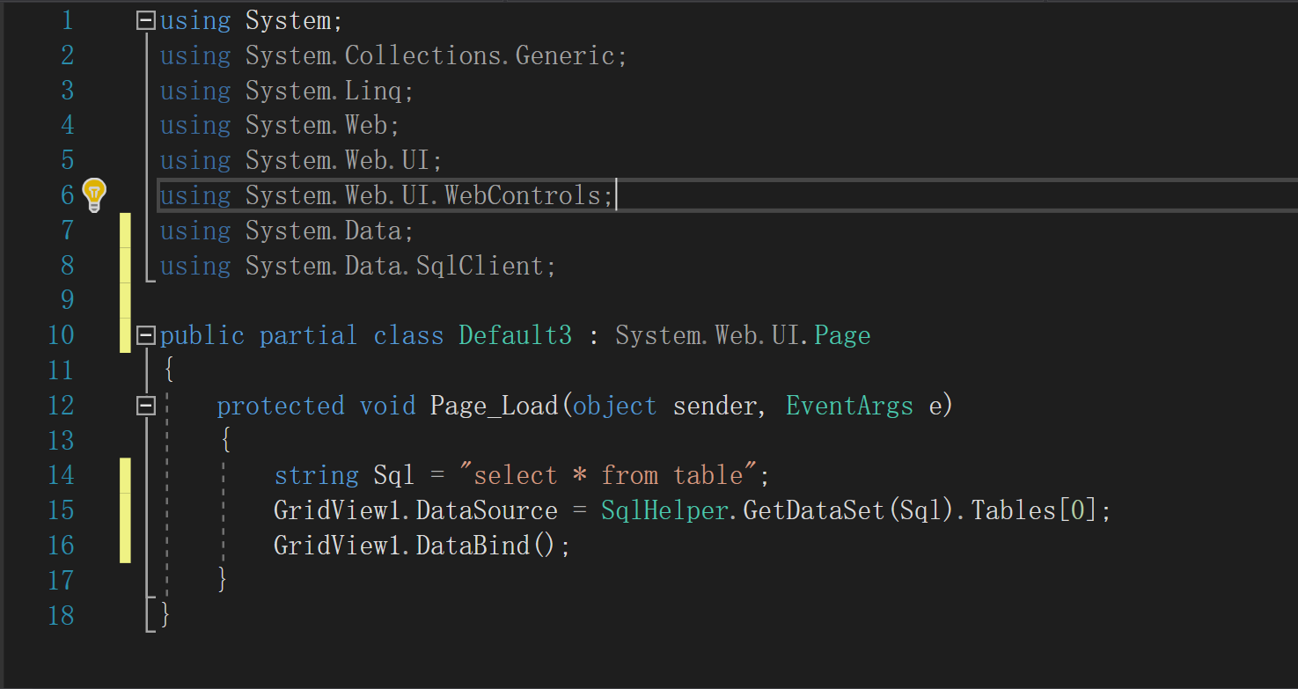The image size is (1298, 689).
Task: Click 'WebControls' on line 6
Action: (x=523, y=195)
